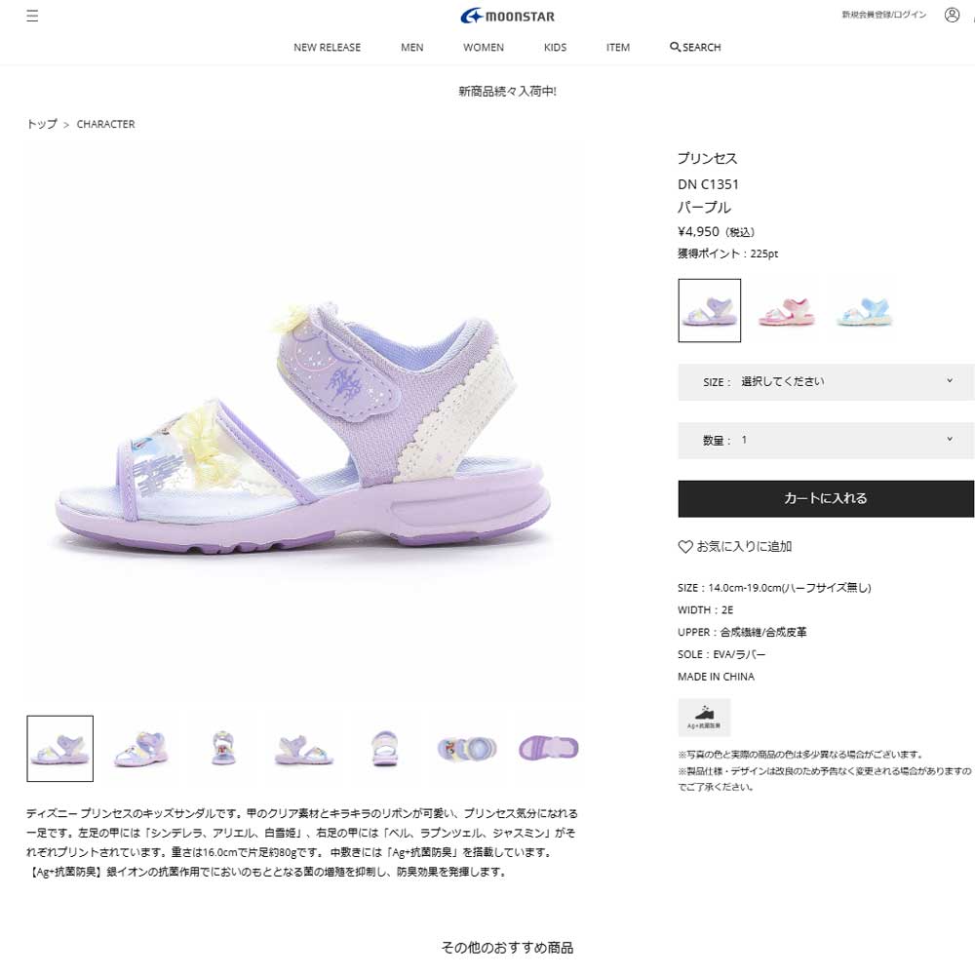Click the Moonstar logo
Viewport: 975px width, 975px height.
[507, 16]
